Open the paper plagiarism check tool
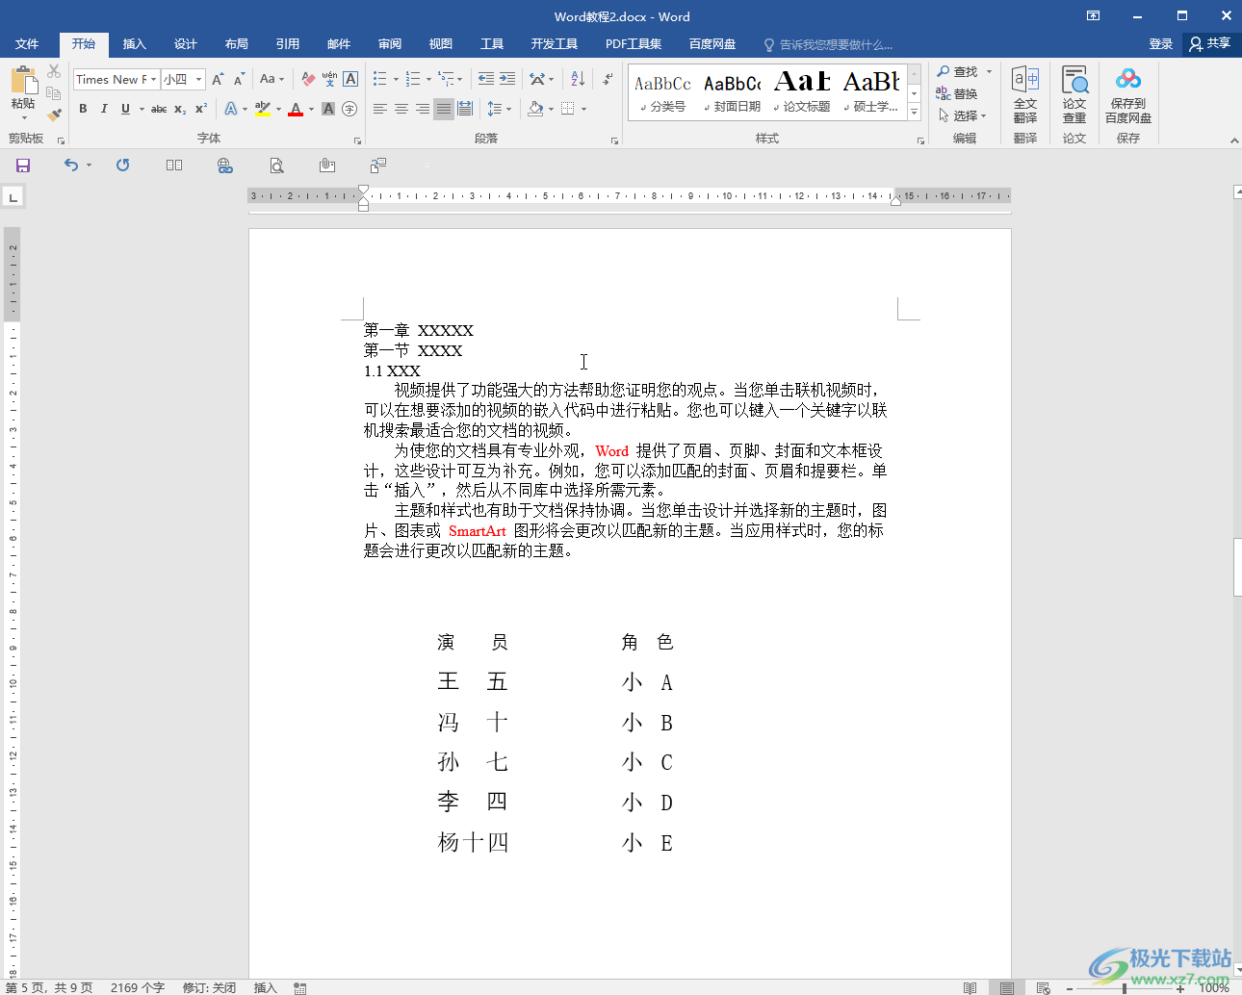Viewport: 1242px width, 995px height. click(x=1074, y=94)
